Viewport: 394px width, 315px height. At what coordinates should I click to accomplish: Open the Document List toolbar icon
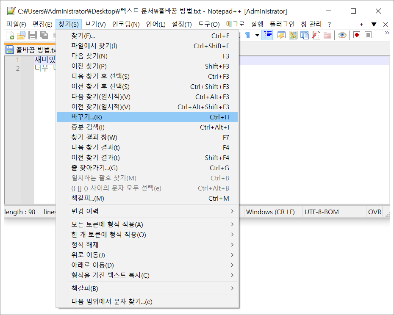tap(304, 35)
